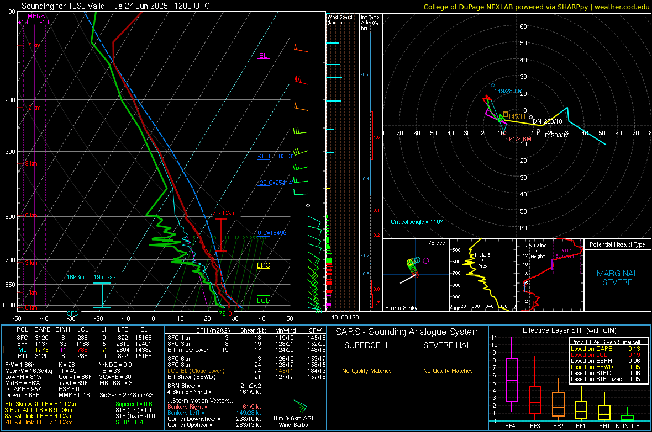This screenshot has width=652, height=432.
Task: Click the green 'Supercell = 0.6' value
Action: [134, 404]
